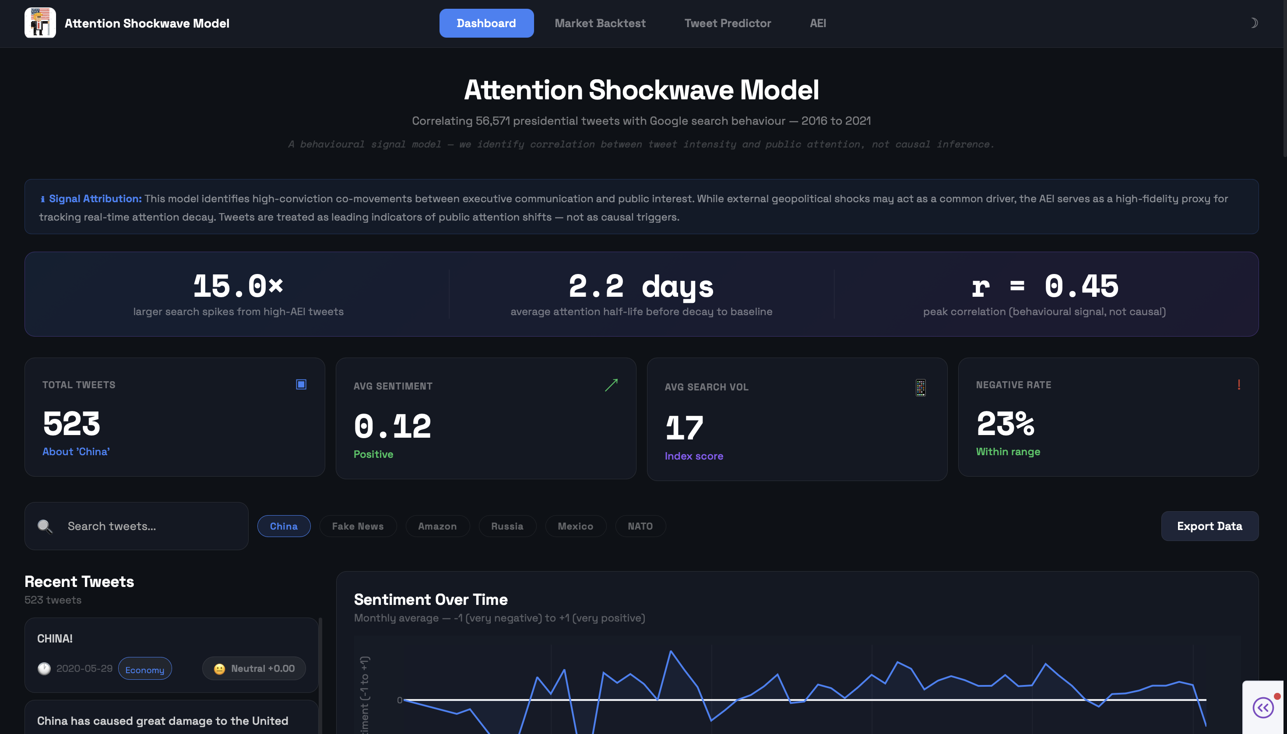Click the Total Tweets card square icon
The width and height of the screenshot is (1287, 734).
[x=301, y=385]
